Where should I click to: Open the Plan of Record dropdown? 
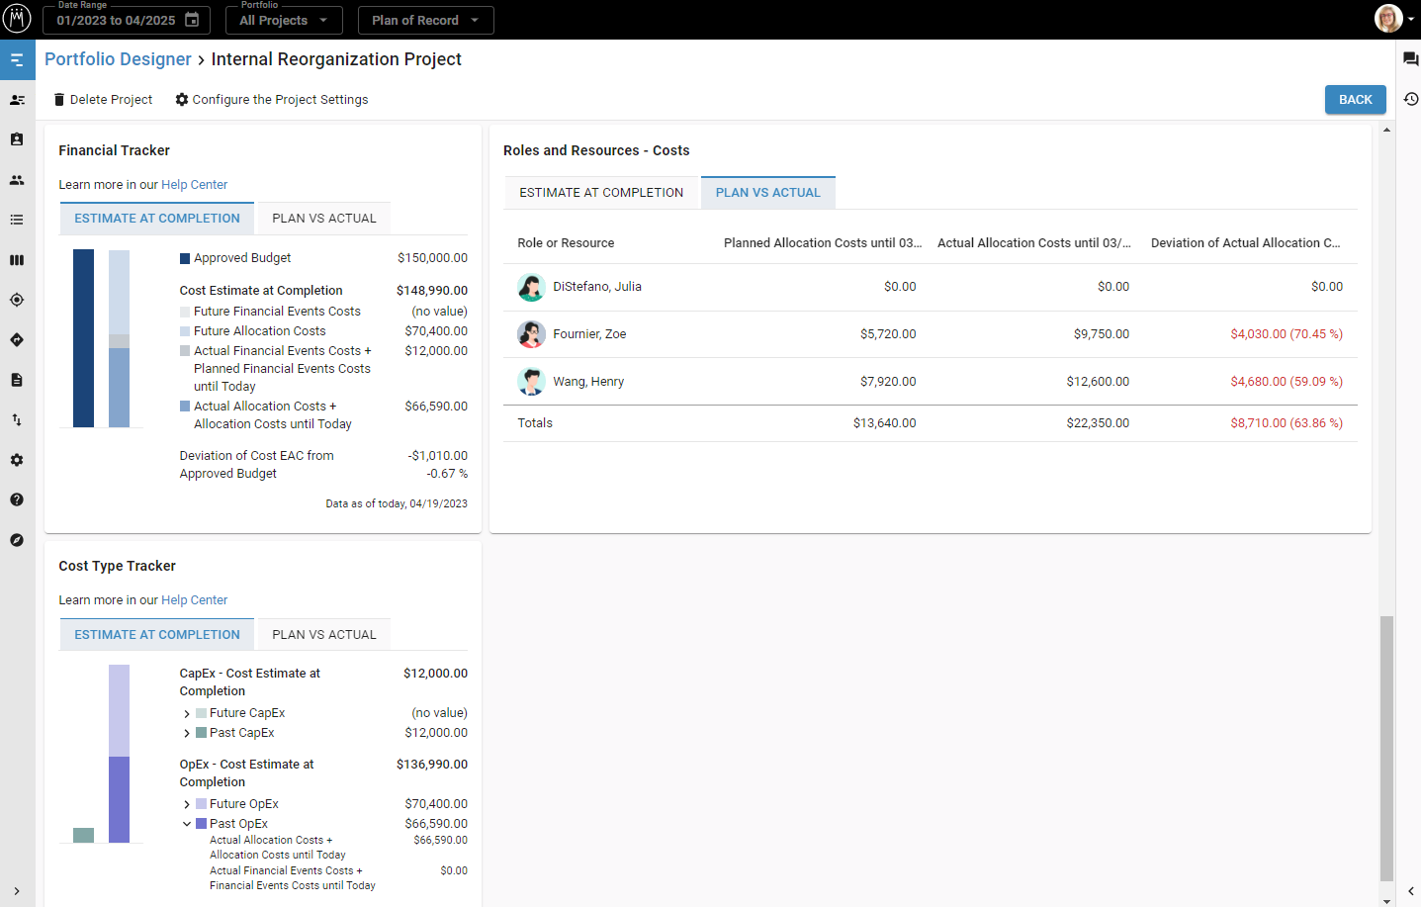425,20
